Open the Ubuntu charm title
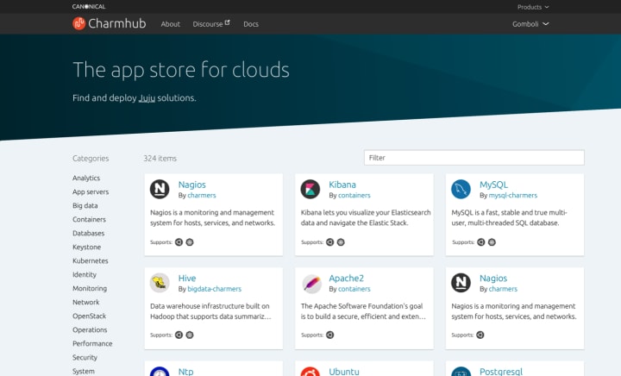Screen dimensions: 621x376 pos(344,371)
